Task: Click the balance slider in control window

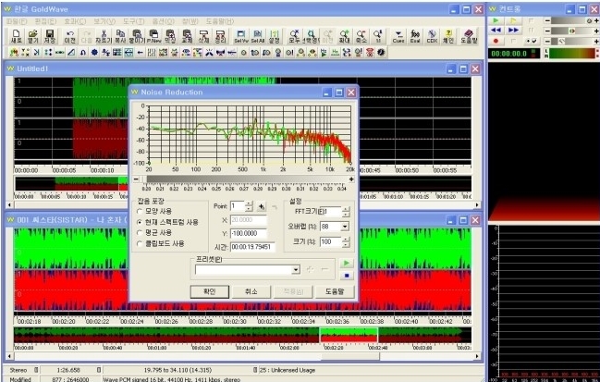Action: [572, 31]
